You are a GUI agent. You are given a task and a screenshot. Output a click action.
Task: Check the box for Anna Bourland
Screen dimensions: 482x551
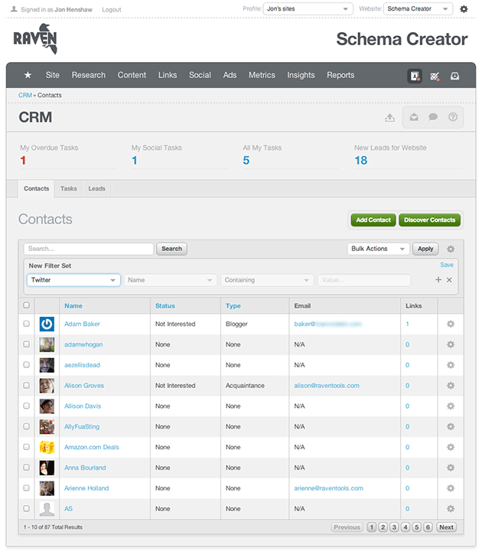pos(26,468)
